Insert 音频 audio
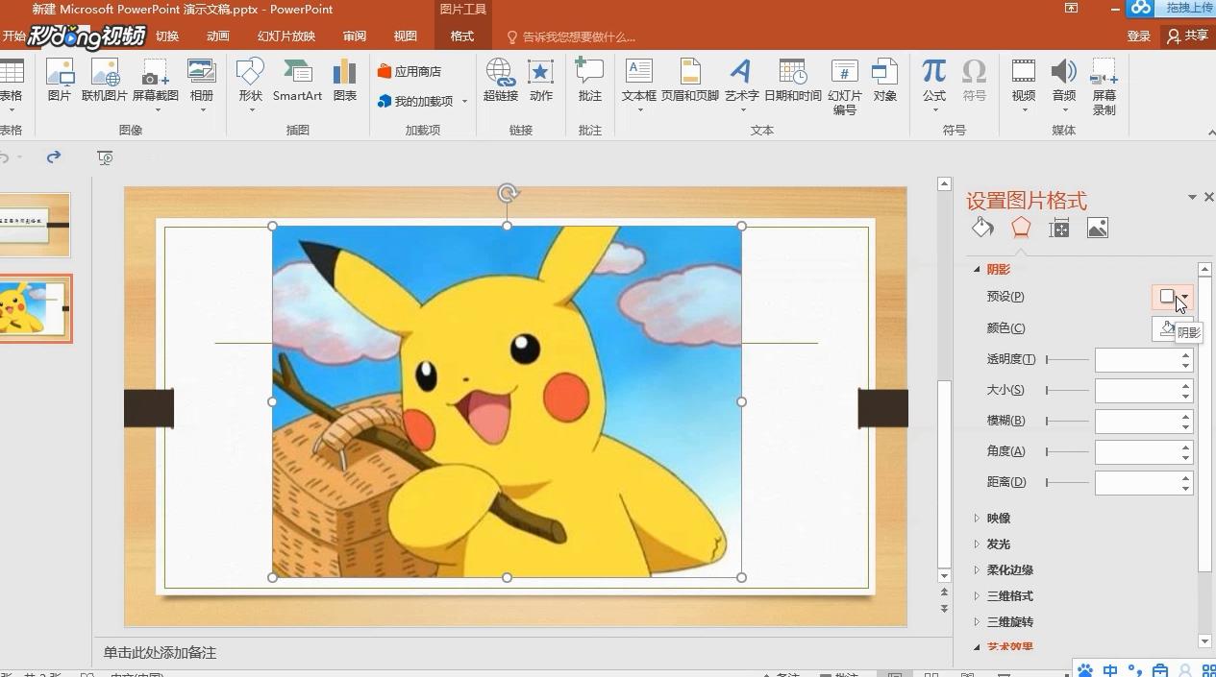The height and width of the screenshot is (677, 1216). click(1063, 85)
